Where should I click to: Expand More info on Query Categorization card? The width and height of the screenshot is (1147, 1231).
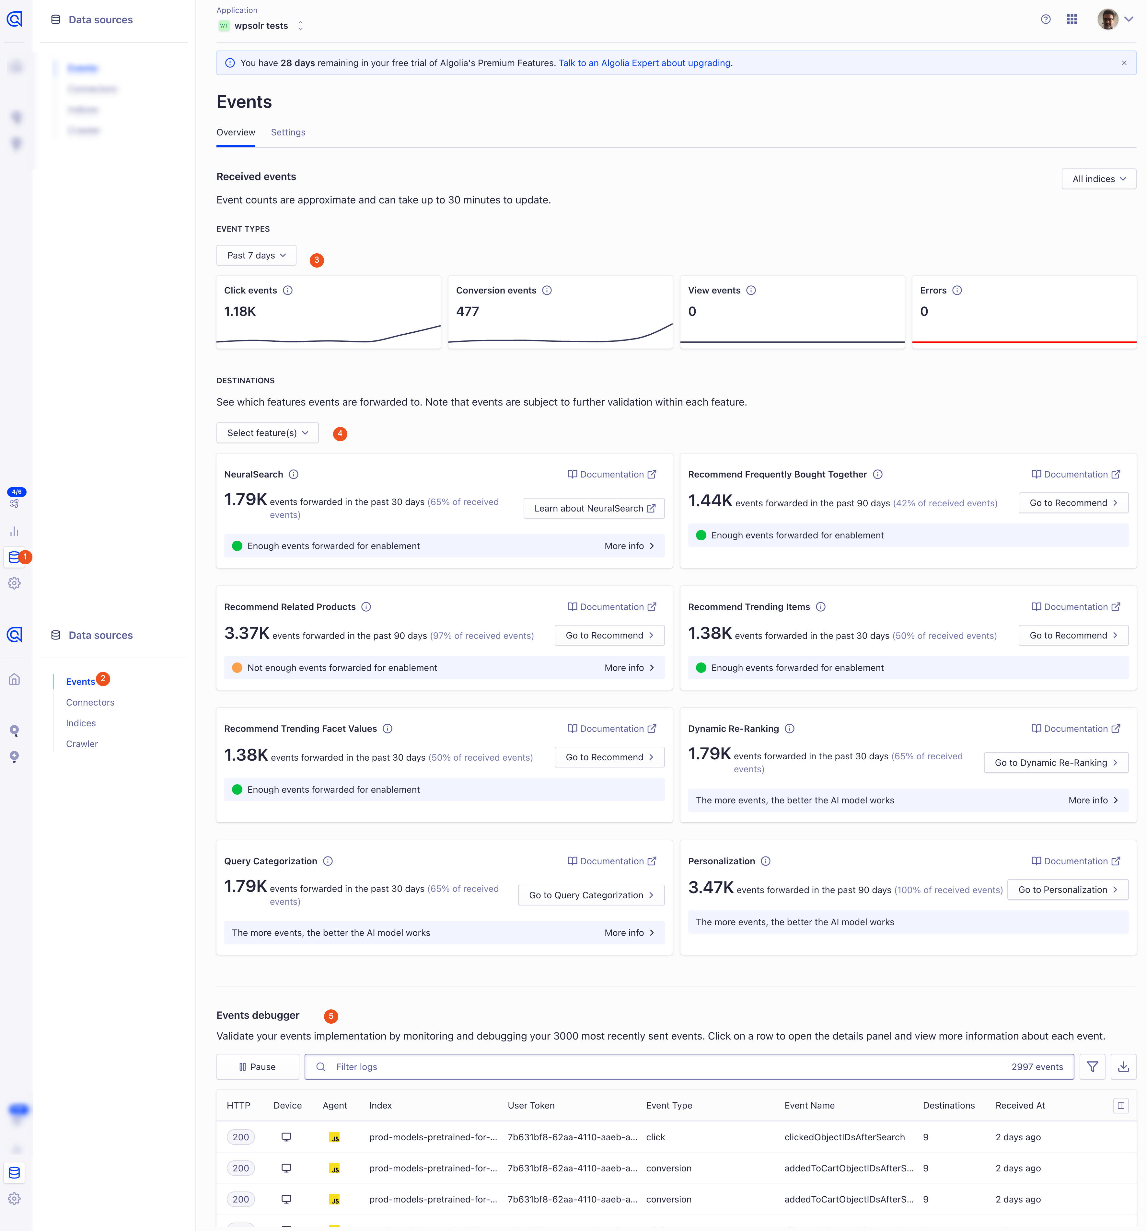tap(630, 933)
